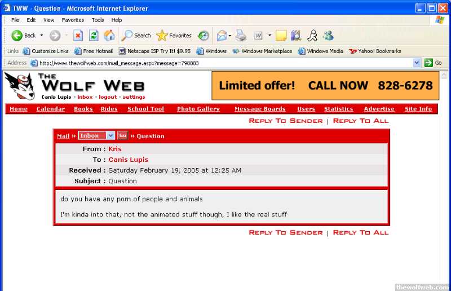This screenshot has height=291, width=451.
Task: Expand the Back button history arrow
Action: tap(41, 36)
